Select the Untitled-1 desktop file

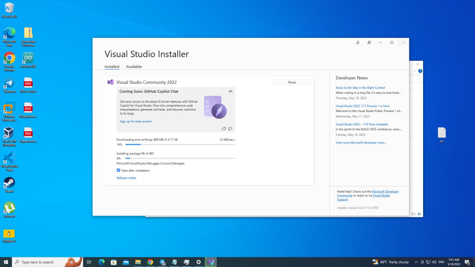tap(9, 236)
